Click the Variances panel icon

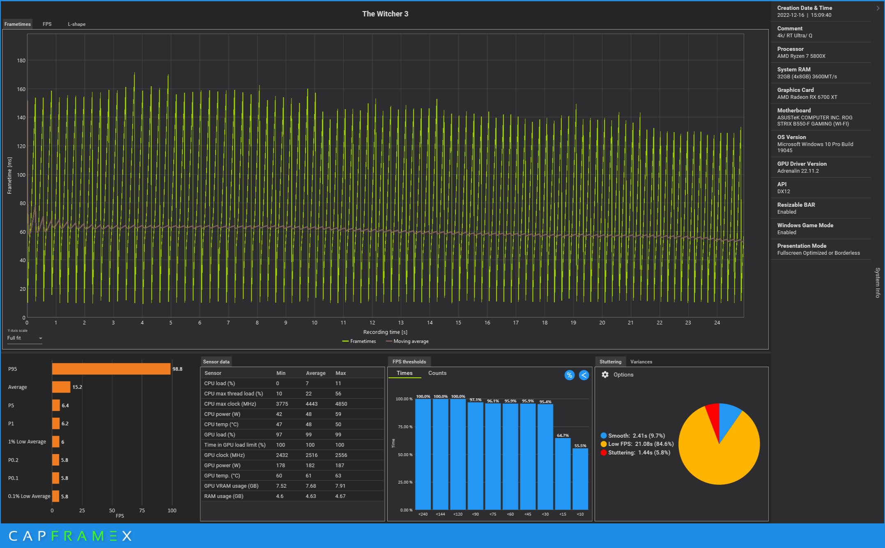pos(640,361)
